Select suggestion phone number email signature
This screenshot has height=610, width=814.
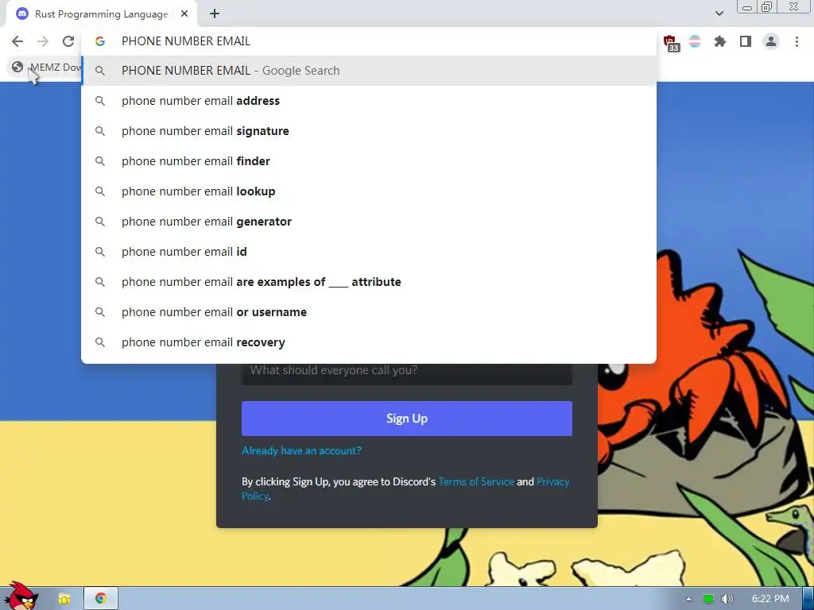point(369,131)
